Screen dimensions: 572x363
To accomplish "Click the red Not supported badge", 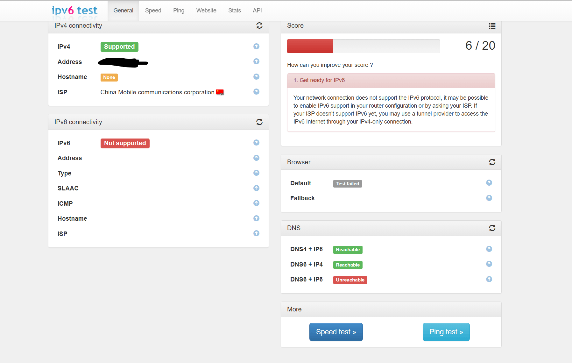I will (x=125, y=143).
